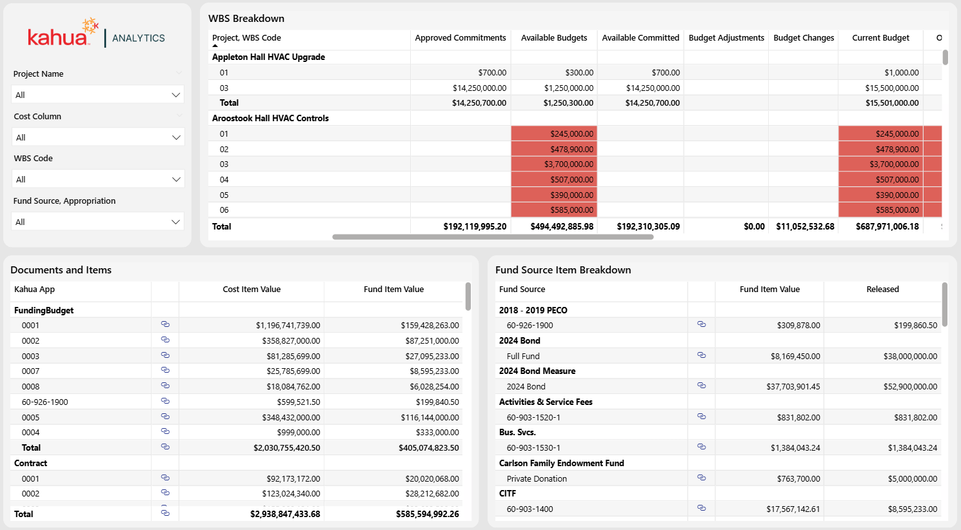Click link icon for Full Fund row
Viewport: 961px width, 530px height.
click(x=701, y=355)
